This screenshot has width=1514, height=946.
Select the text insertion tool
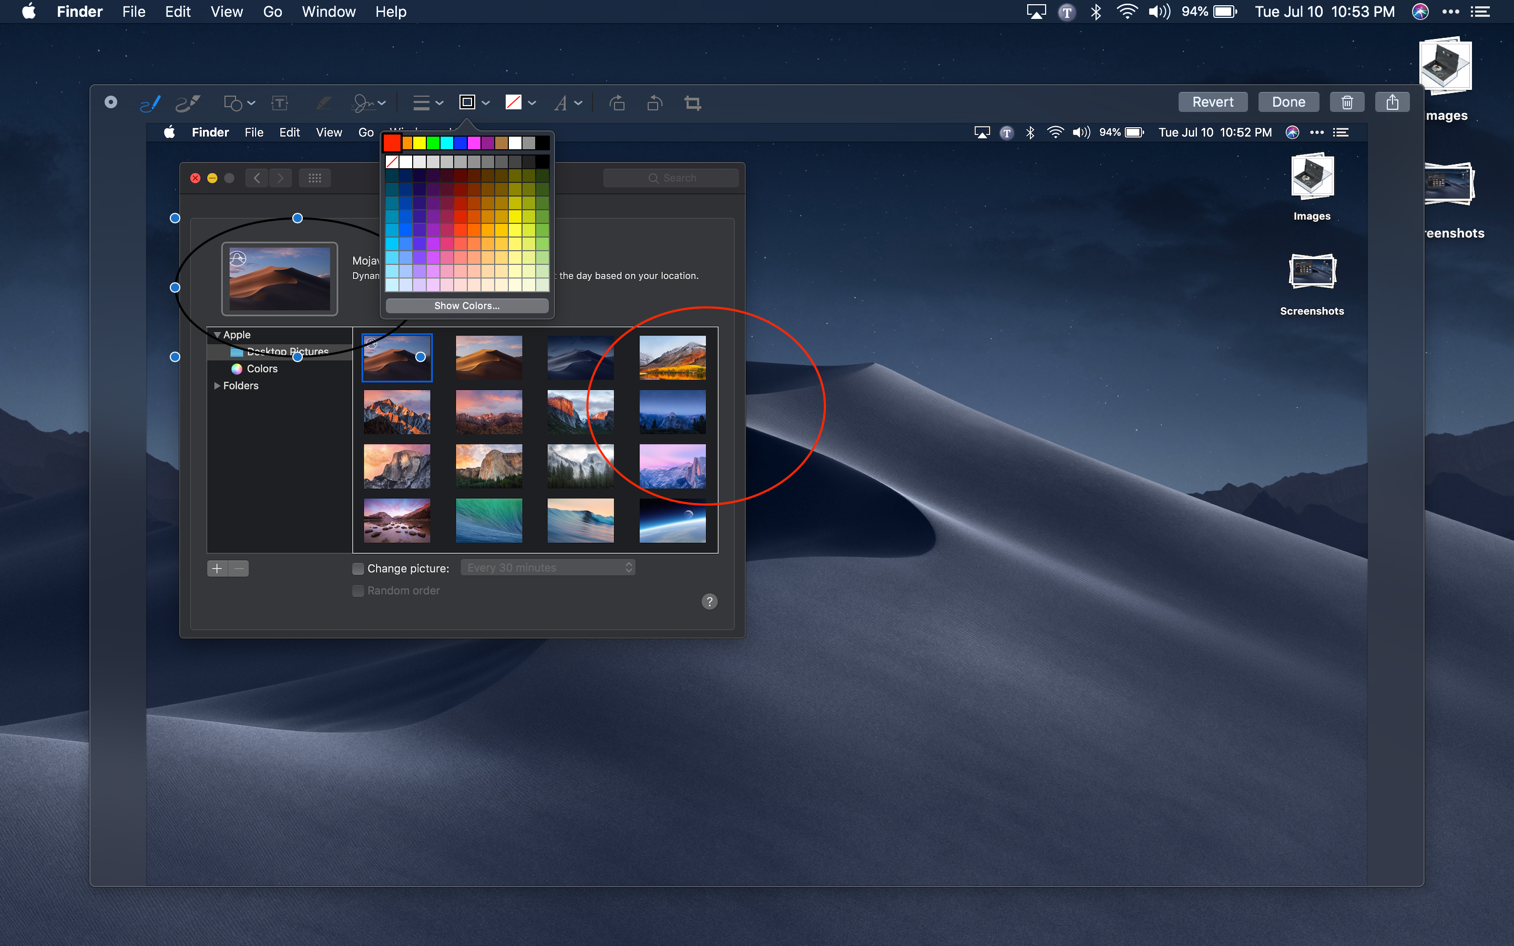(281, 101)
